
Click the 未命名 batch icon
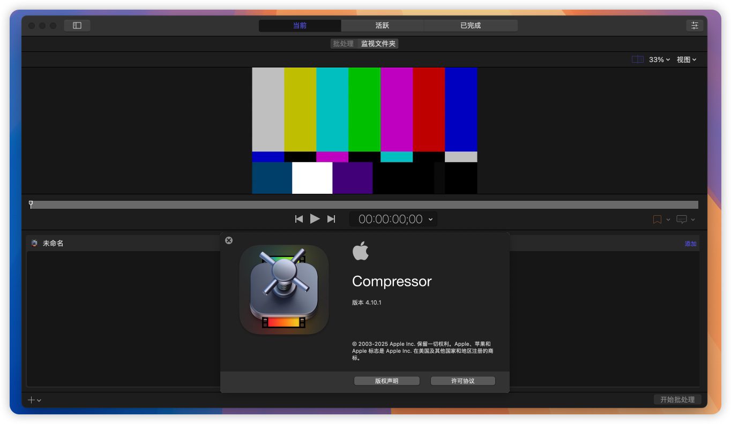click(x=34, y=243)
